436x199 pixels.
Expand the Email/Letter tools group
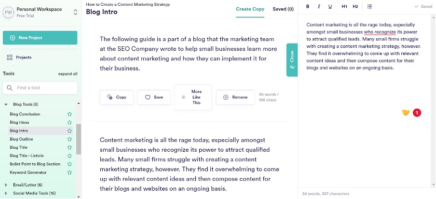pyautogui.click(x=6, y=185)
